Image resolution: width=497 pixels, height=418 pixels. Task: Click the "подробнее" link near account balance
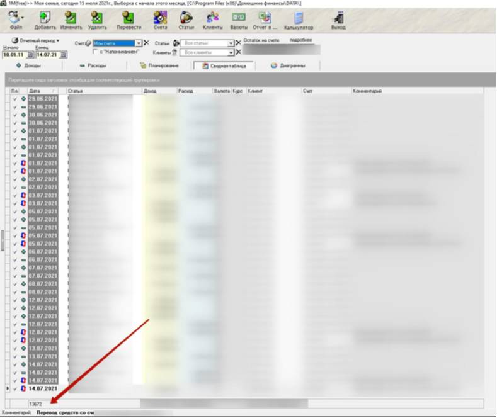[x=300, y=40]
